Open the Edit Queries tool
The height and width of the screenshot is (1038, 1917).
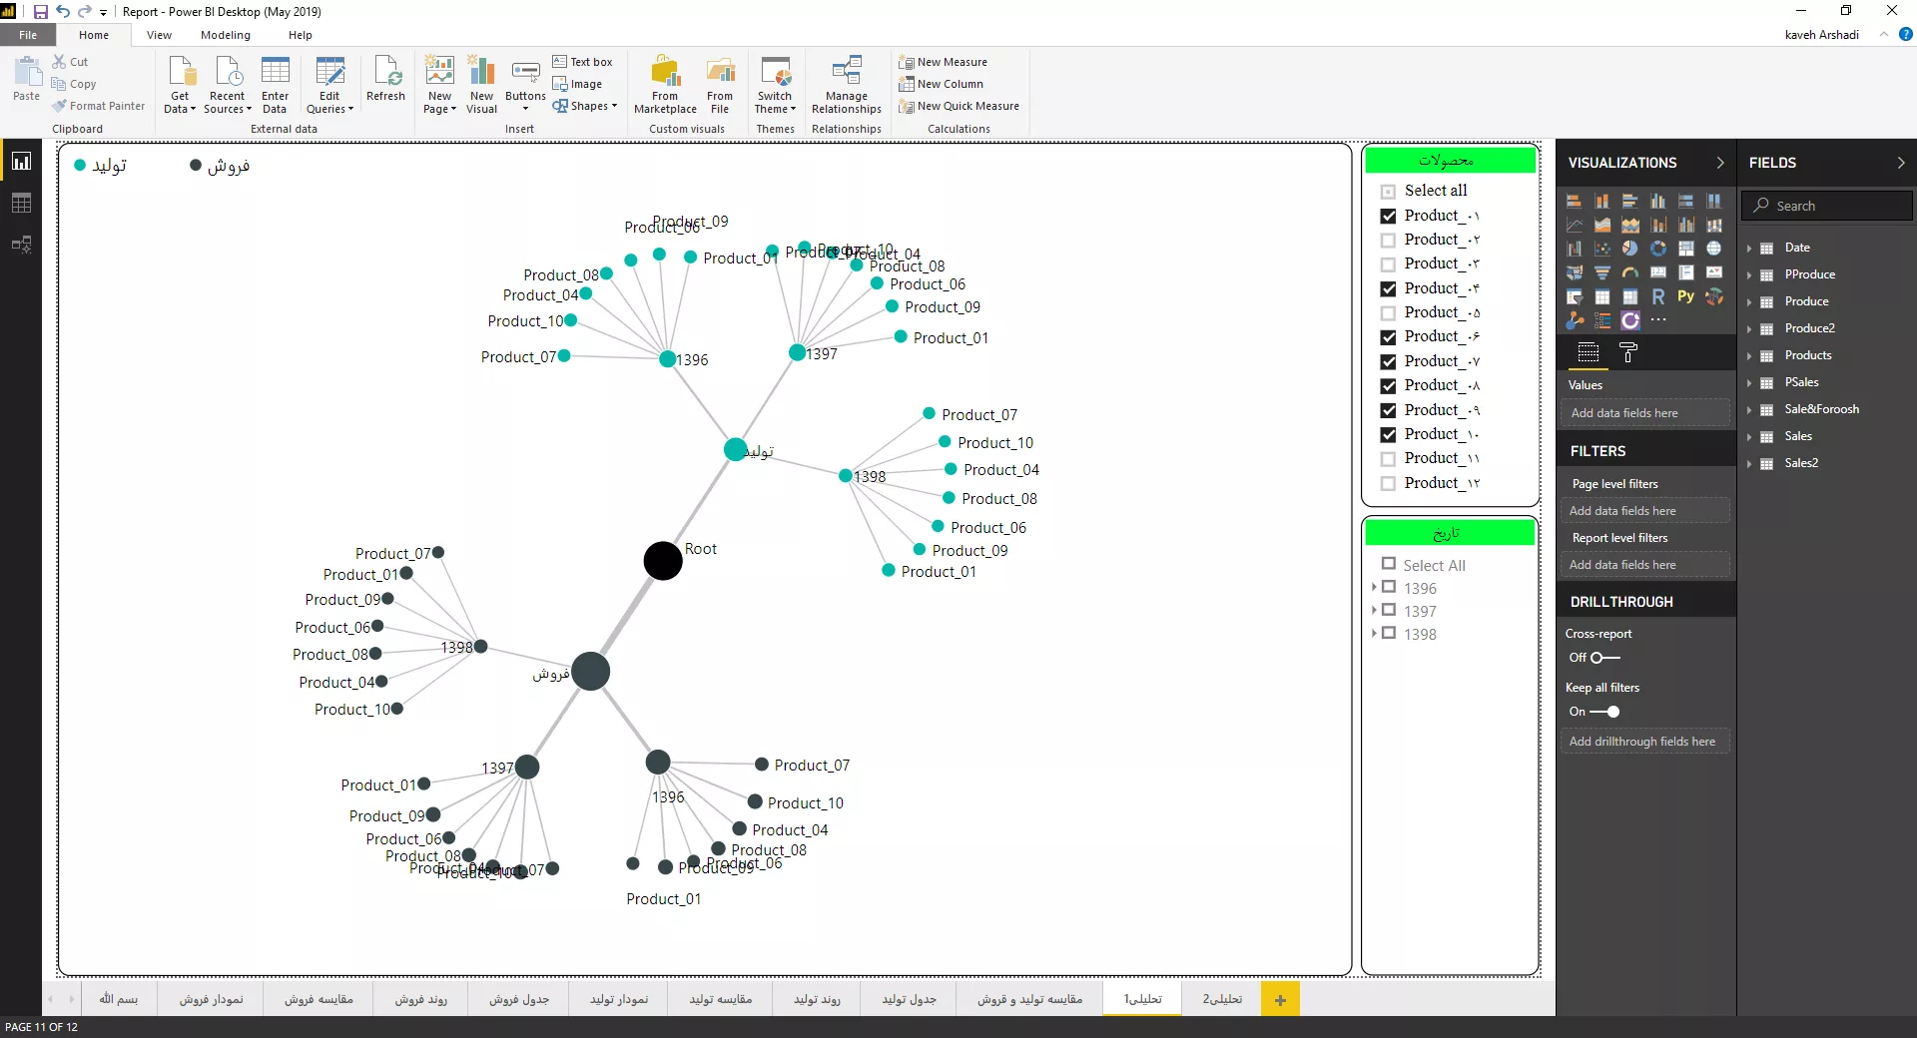329,84
